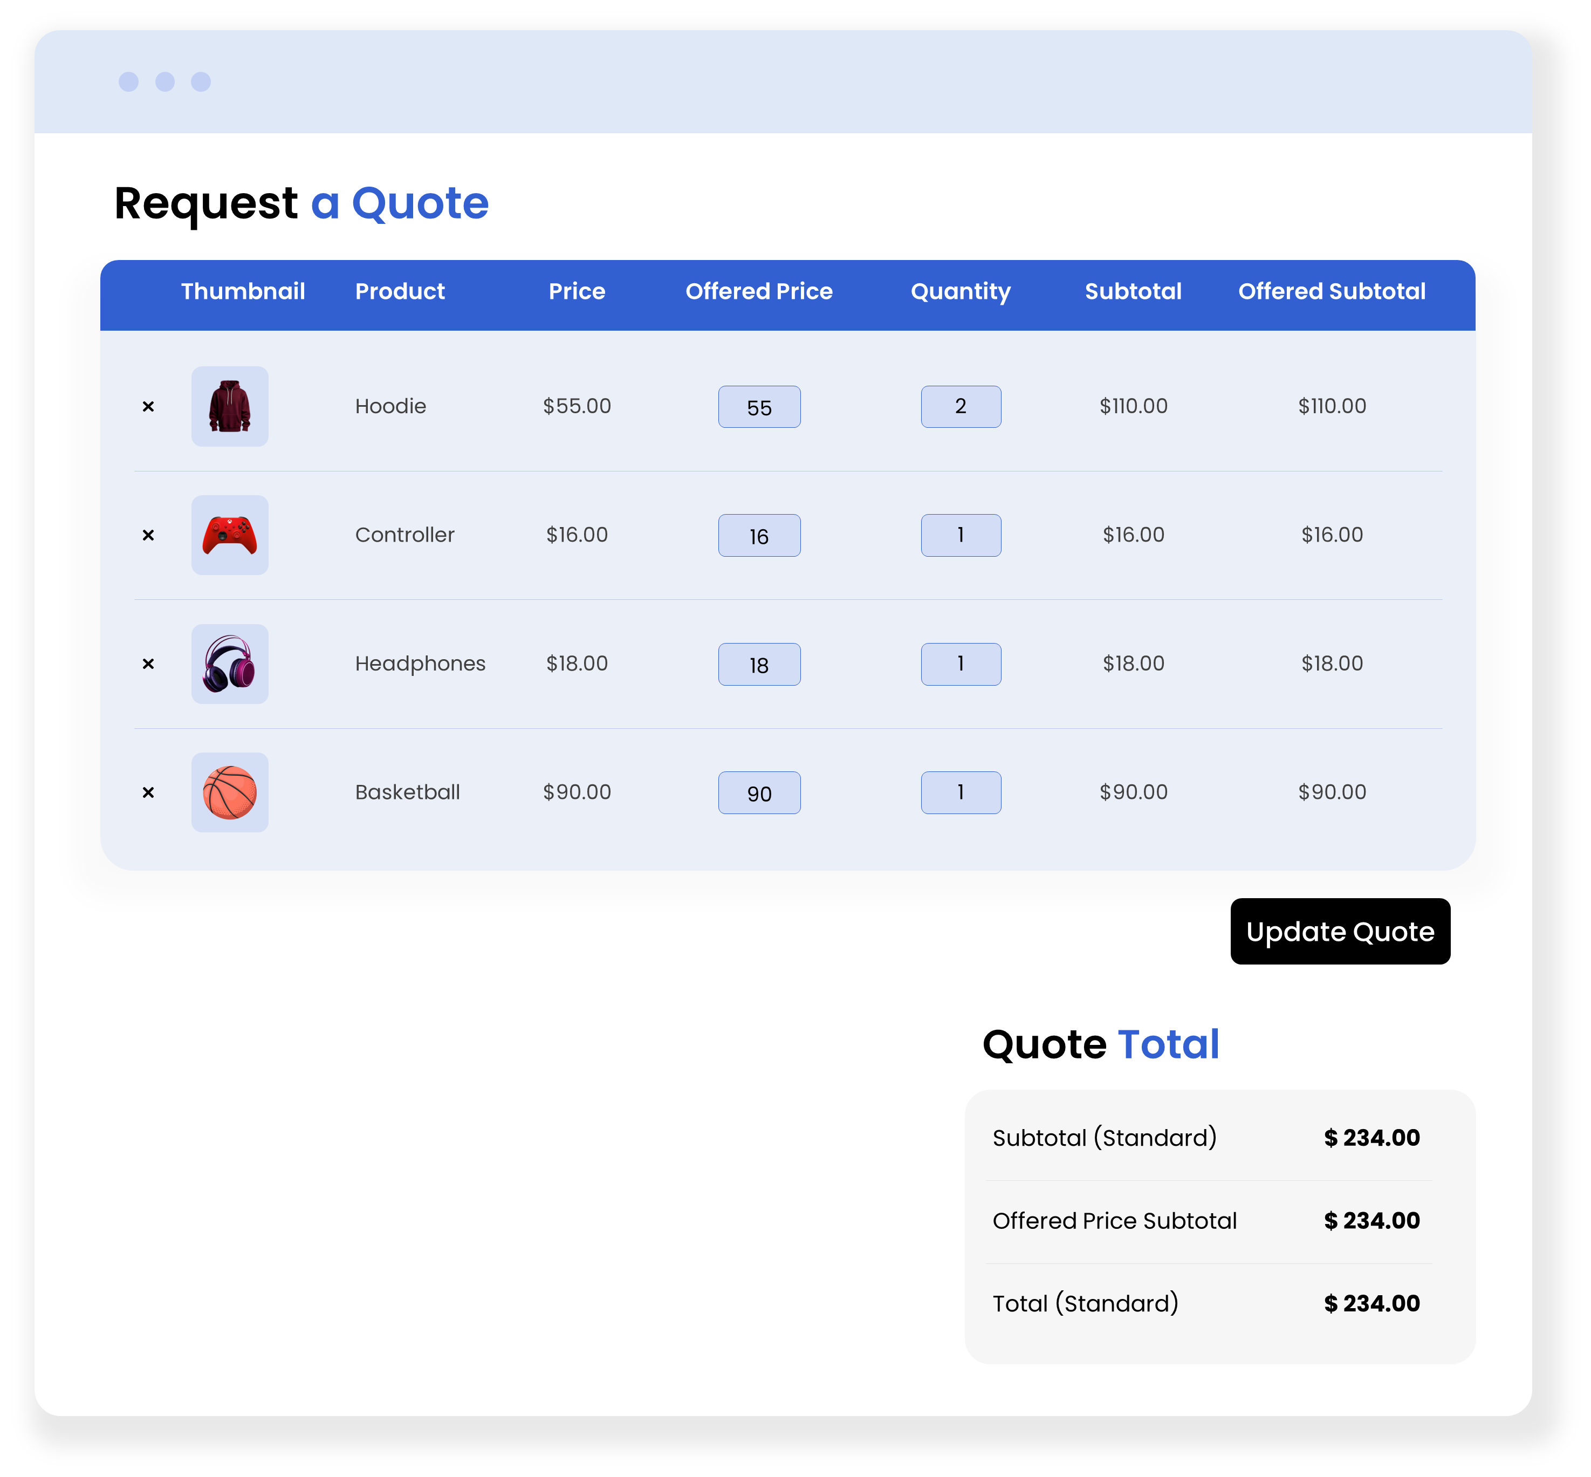Focus the Controller offered price input
Screen dimensions: 1591x1477
click(x=758, y=536)
